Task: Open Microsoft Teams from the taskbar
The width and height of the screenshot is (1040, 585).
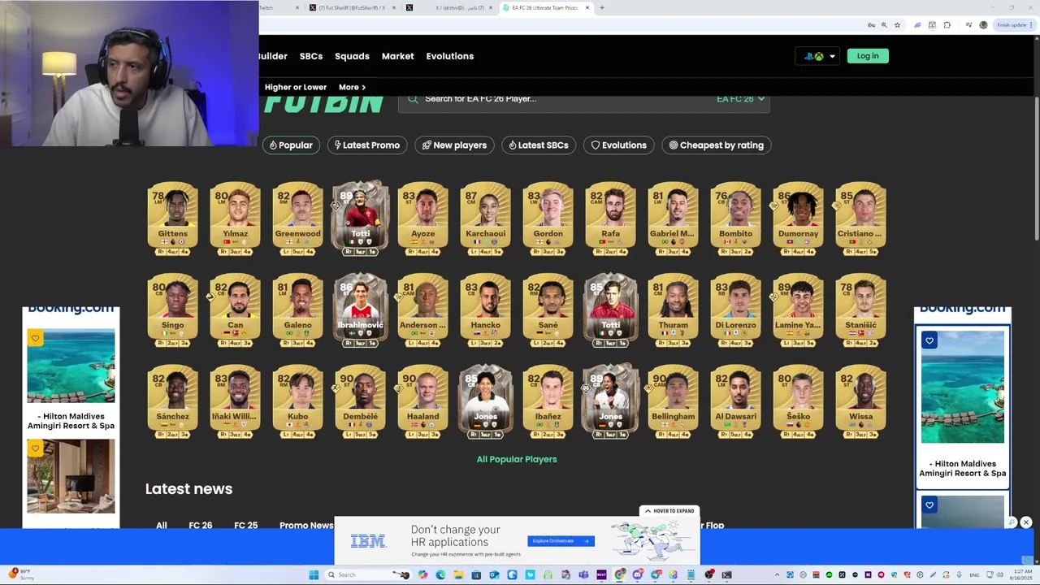Action: click(x=583, y=575)
